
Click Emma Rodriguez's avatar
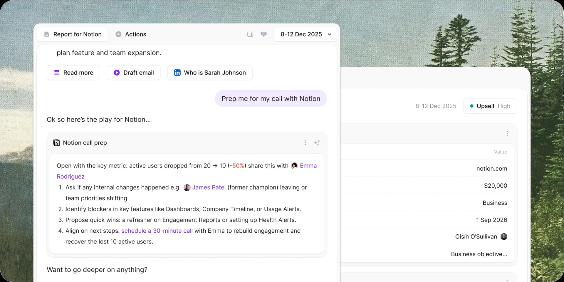click(x=294, y=166)
